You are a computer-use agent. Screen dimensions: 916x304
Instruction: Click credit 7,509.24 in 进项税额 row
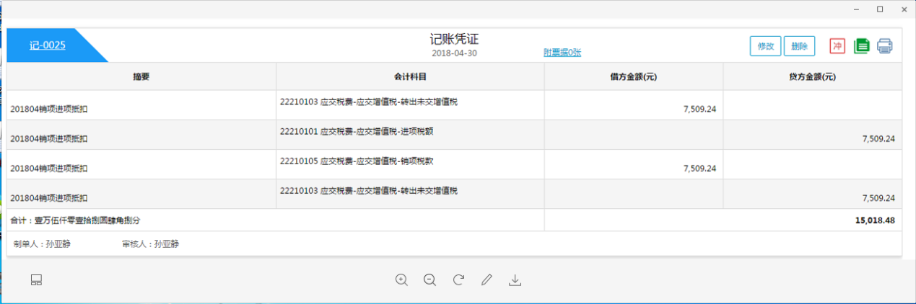[x=878, y=139]
